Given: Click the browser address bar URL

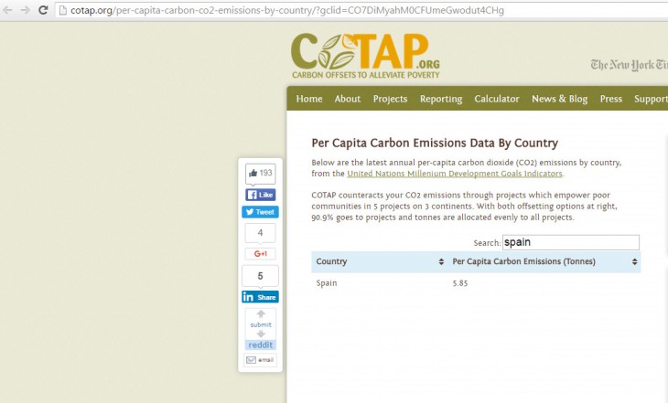Looking at the screenshot, I should [293, 10].
